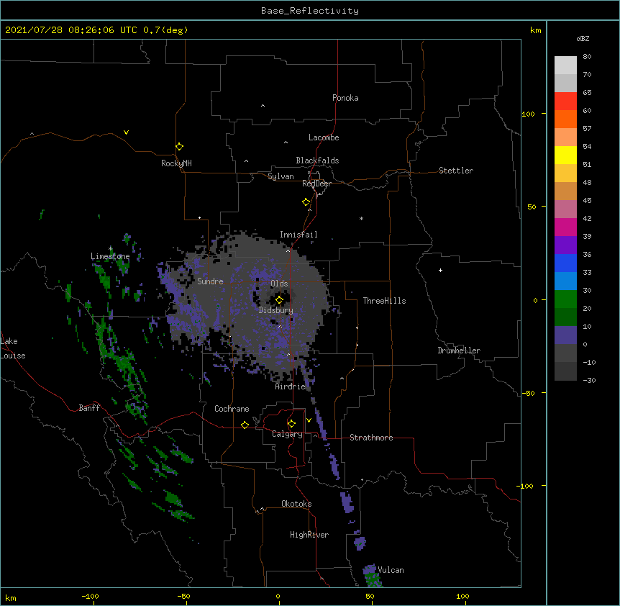Screen dimensions: 620x606
Task: Click the Sylvan label
Action: 281,176
